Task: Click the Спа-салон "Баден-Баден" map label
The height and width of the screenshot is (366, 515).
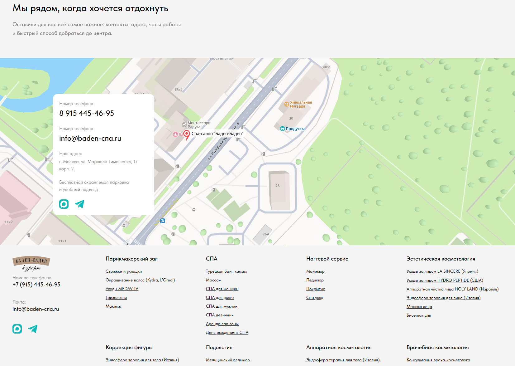Action: [x=217, y=134]
